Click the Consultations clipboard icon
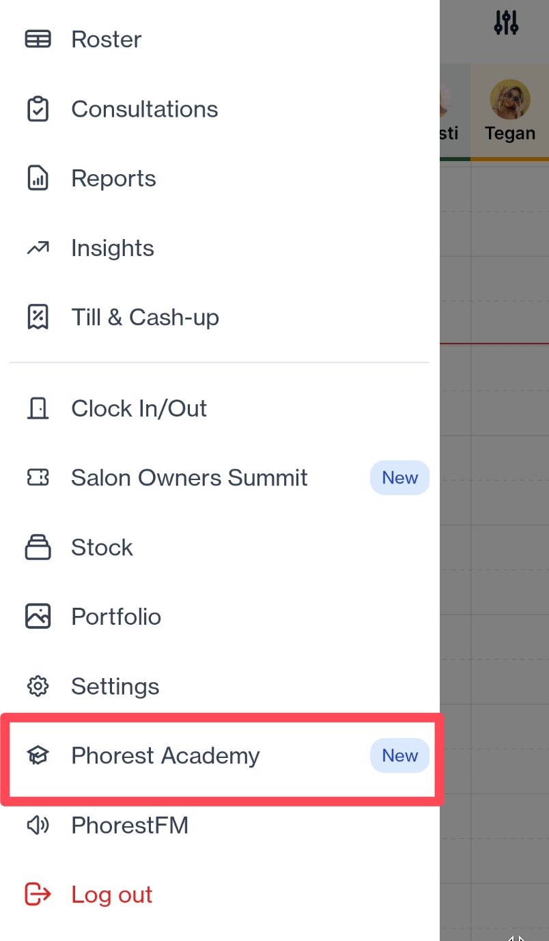549x941 pixels. (x=38, y=109)
